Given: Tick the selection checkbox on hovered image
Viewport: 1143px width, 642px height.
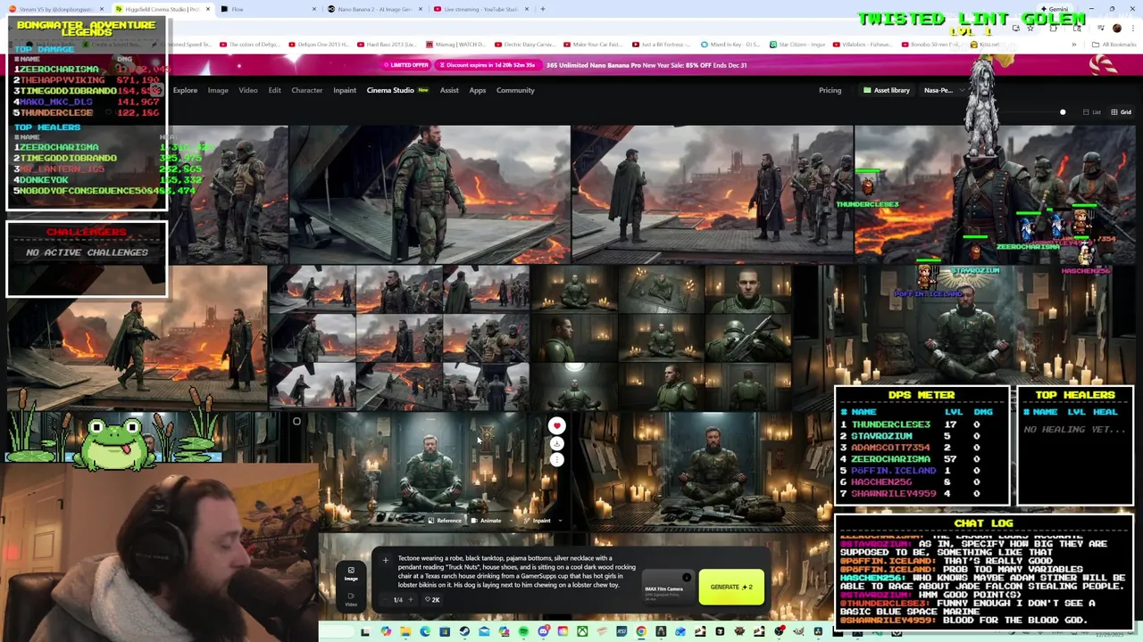Looking at the screenshot, I should 296,422.
